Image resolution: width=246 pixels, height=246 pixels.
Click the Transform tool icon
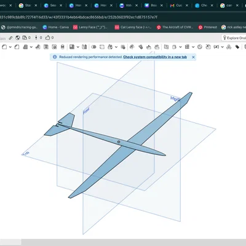[110, 47]
